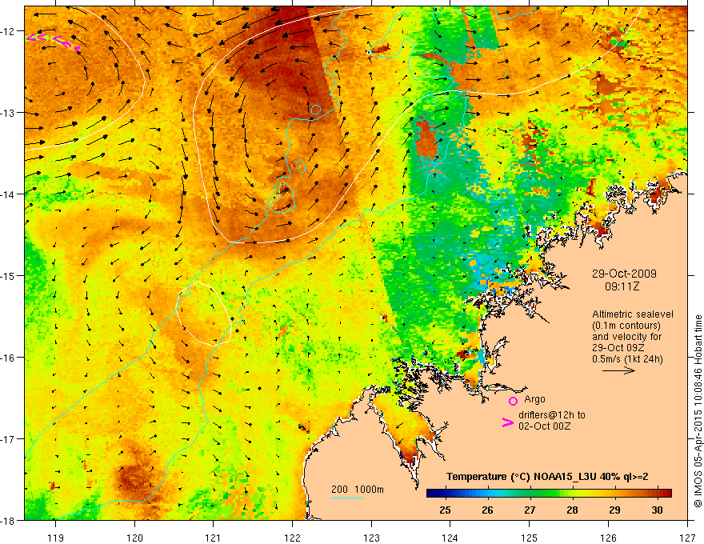Click the '-15' latitude axis label
This screenshot has width=704, height=544.
click(8, 276)
